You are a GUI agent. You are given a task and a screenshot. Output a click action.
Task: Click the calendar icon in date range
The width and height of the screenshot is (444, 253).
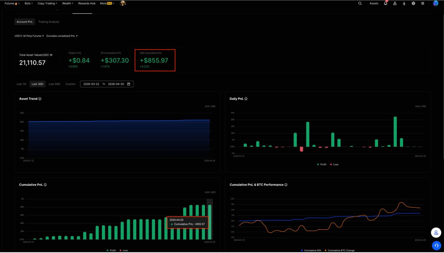click(129, 84)
